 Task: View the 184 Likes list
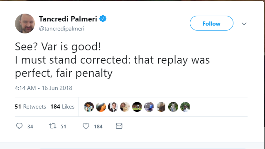(62, 106)
